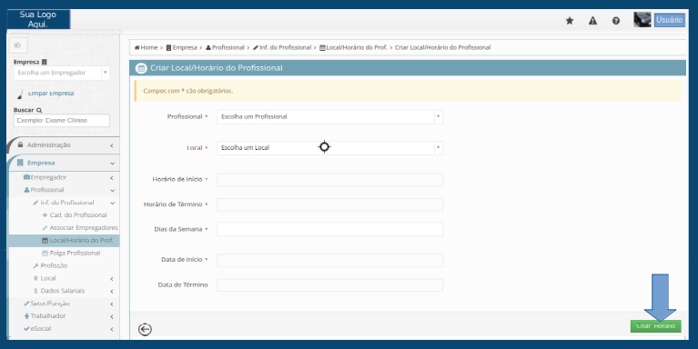
Task: Click the wrench icon beside Profissão
Action: tap(35, 266)
